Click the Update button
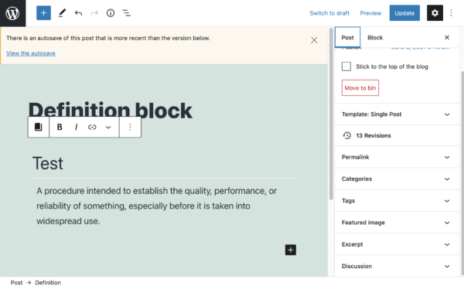Screen dimensions: 464x286 (404, 13)
